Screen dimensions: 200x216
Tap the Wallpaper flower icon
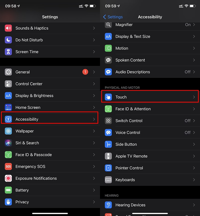pyautogui.click(x=8, y=131)
